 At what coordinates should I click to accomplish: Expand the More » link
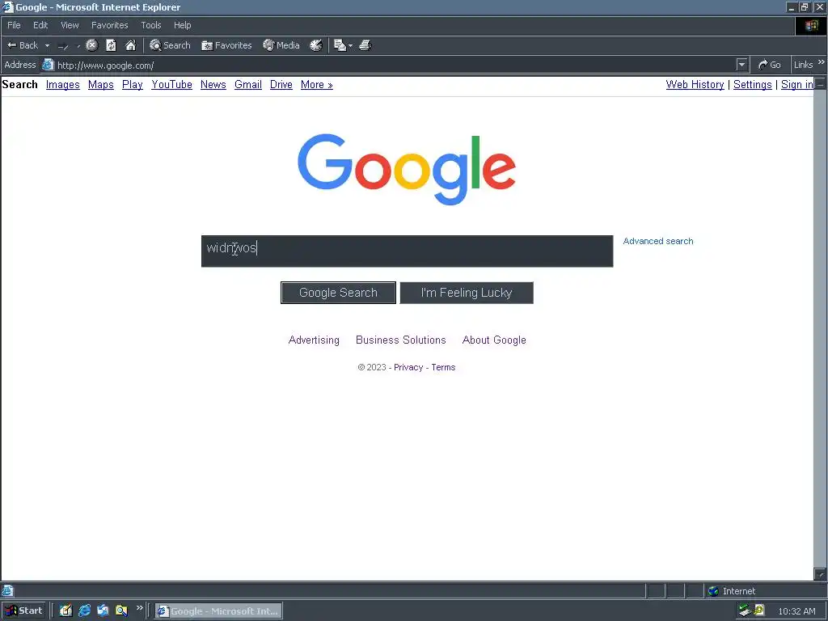[x=317, y=84]
